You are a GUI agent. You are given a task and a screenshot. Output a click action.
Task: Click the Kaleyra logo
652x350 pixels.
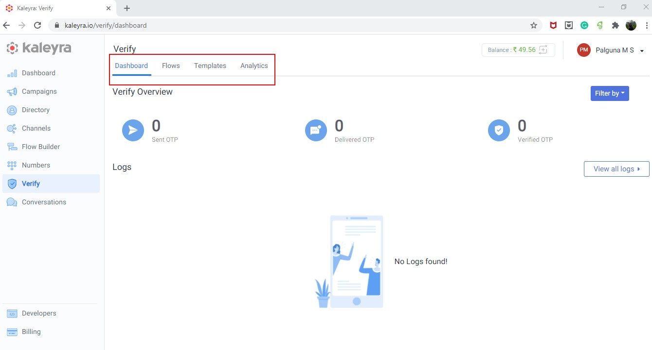click(x=39, y=48)
